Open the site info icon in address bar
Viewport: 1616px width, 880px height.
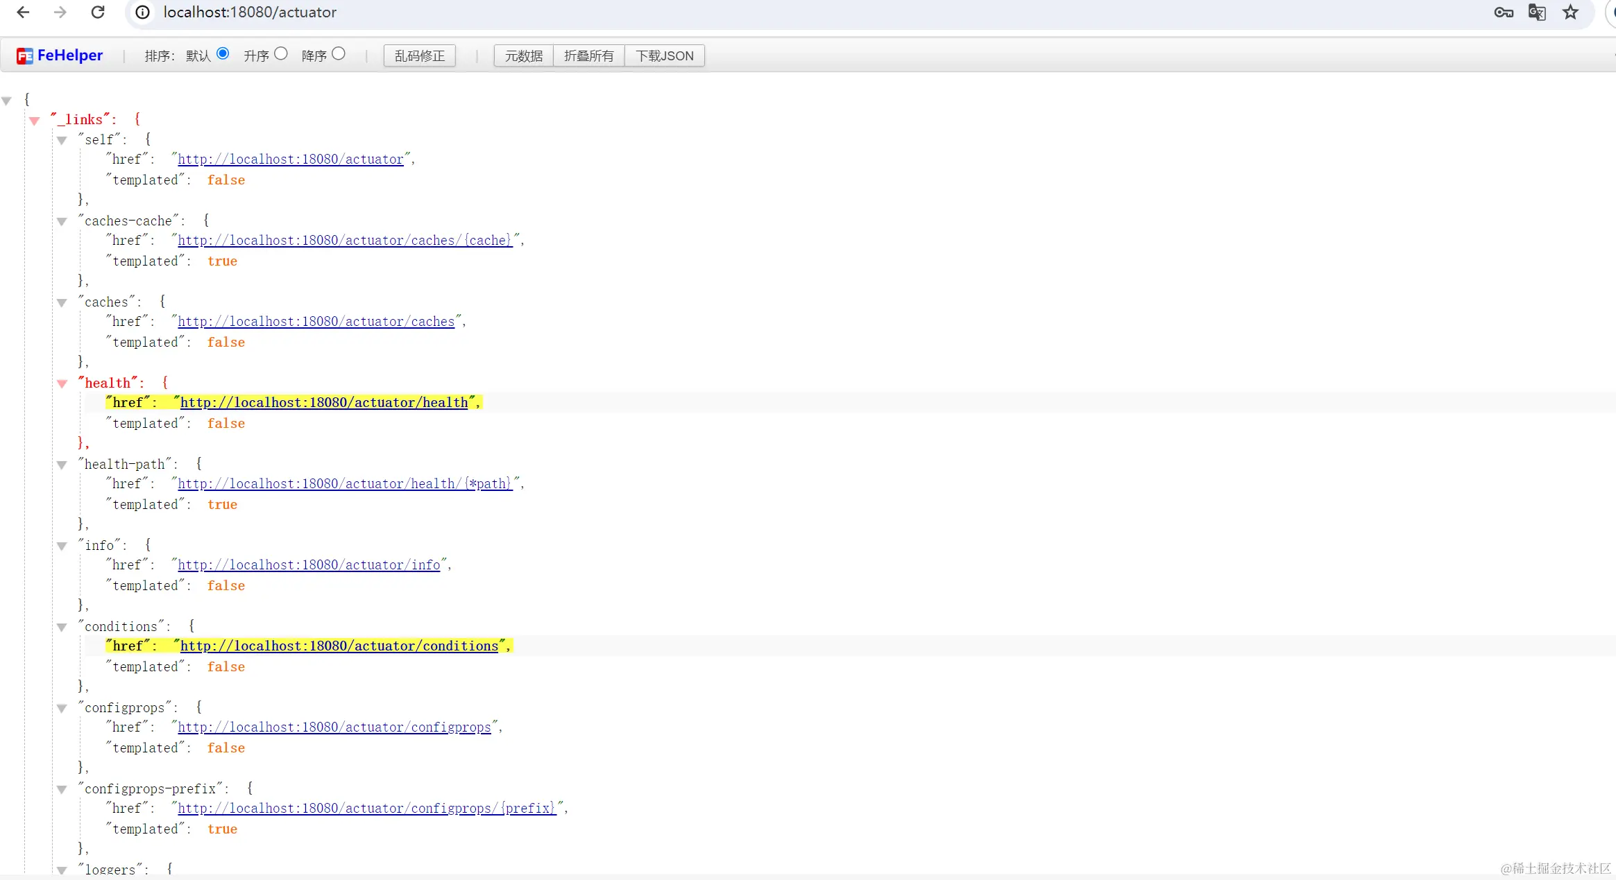[142, 12]
